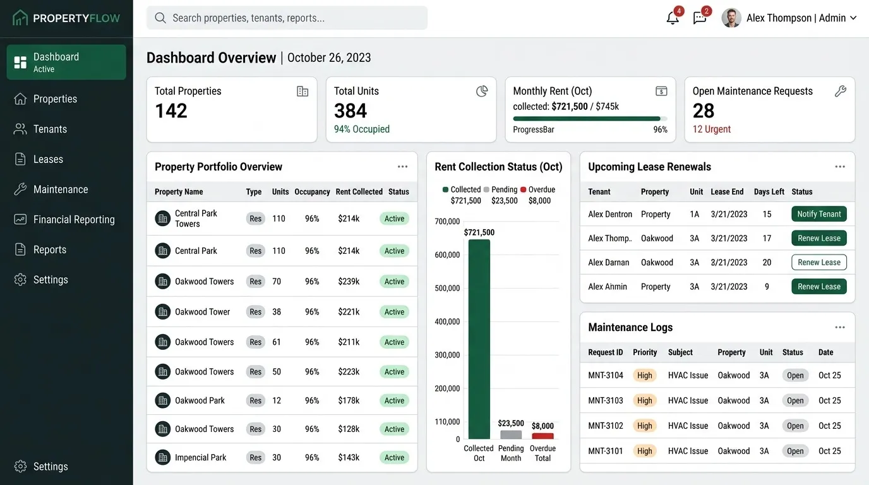Select maintenance request MNT-3103
This screenshot has width=869, height=485.
pos(606,400)
